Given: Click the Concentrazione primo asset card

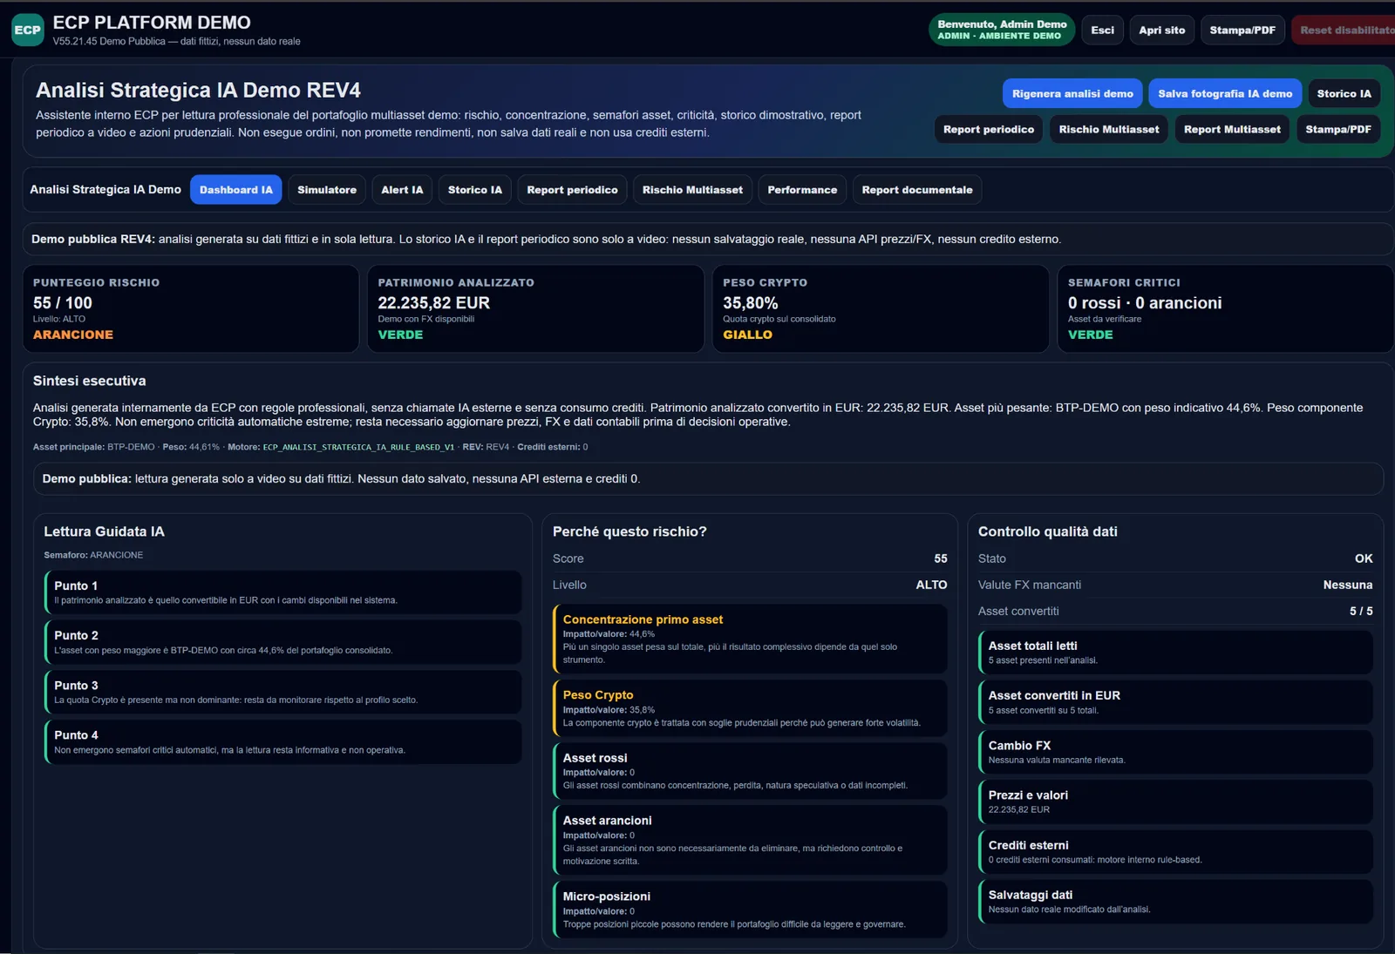Looking at the screenshot, I should [x=750, y=639].
